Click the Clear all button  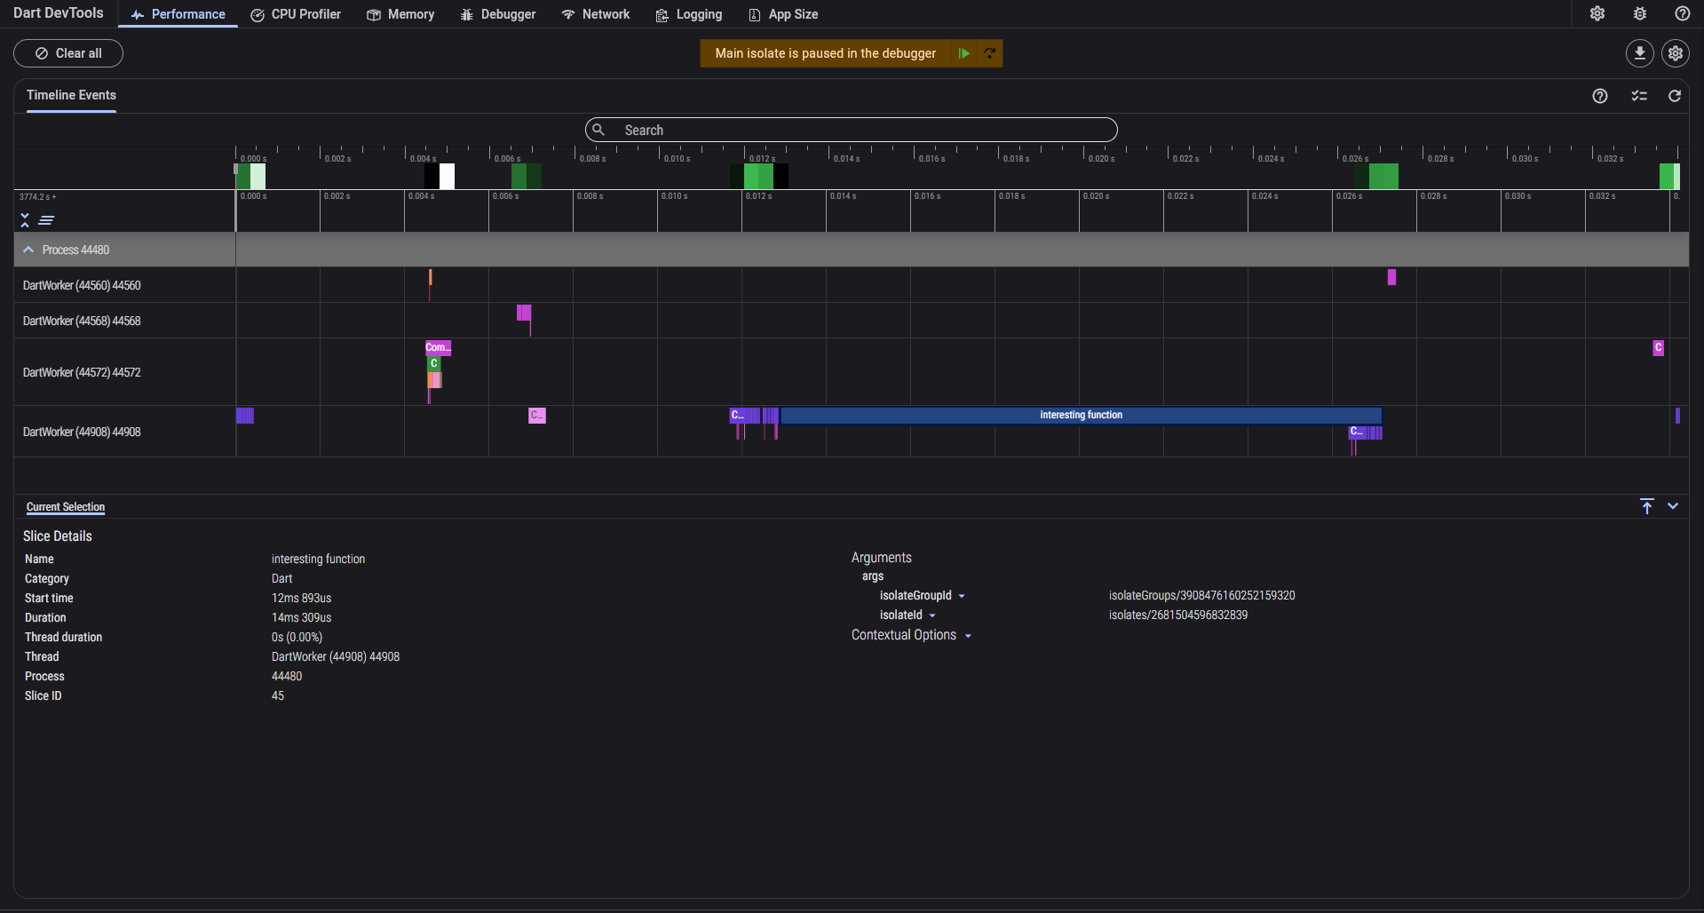[68, 53]
